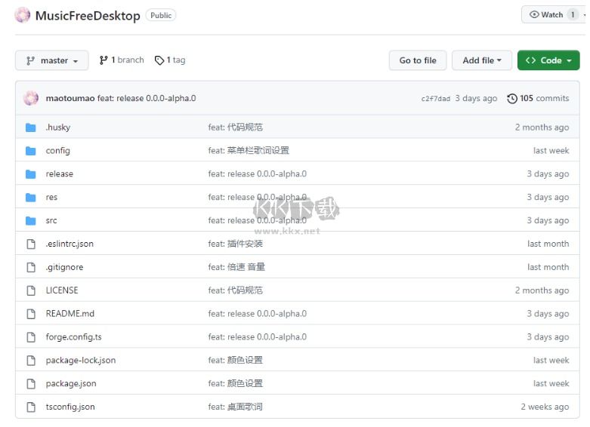
Task: Open commit message on package-lock.json row
Action: tap(236, 361)
